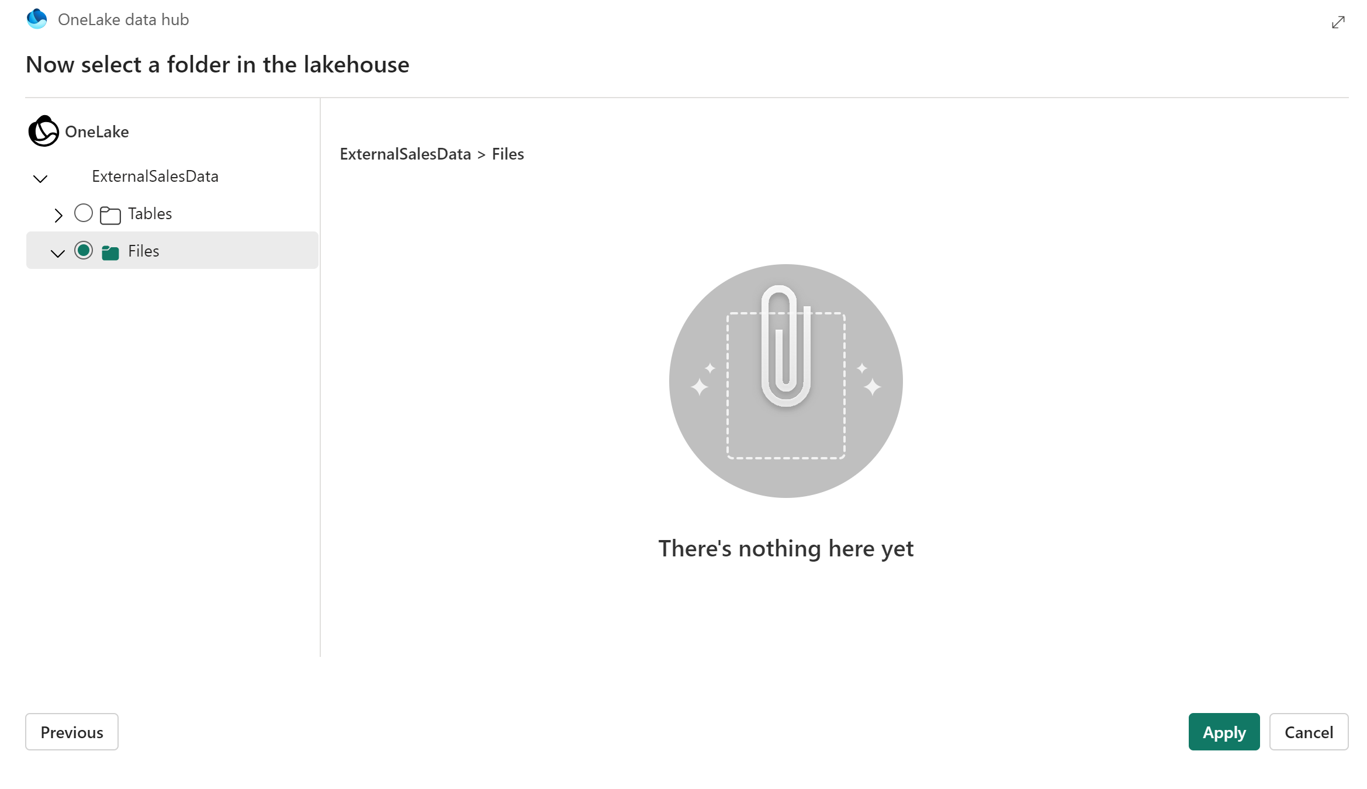This screenshot has width=1367, height=789.
Task: Click the Previous button
Action: coord(71,732)
